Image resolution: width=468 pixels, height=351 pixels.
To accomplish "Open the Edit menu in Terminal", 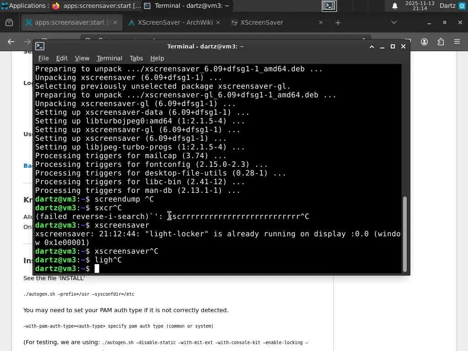I will click(x=62, y=58).
